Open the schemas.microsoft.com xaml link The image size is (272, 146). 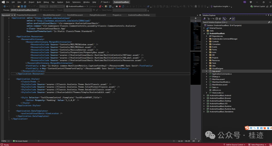coord(63,21)
